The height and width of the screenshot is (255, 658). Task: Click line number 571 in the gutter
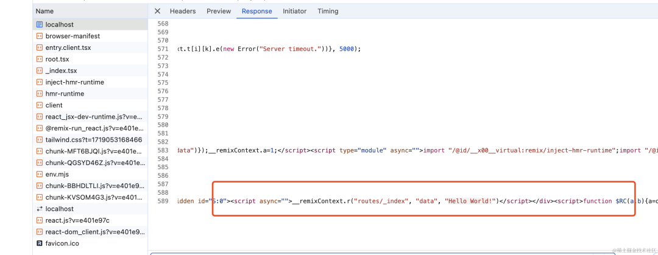pos(163,49)
